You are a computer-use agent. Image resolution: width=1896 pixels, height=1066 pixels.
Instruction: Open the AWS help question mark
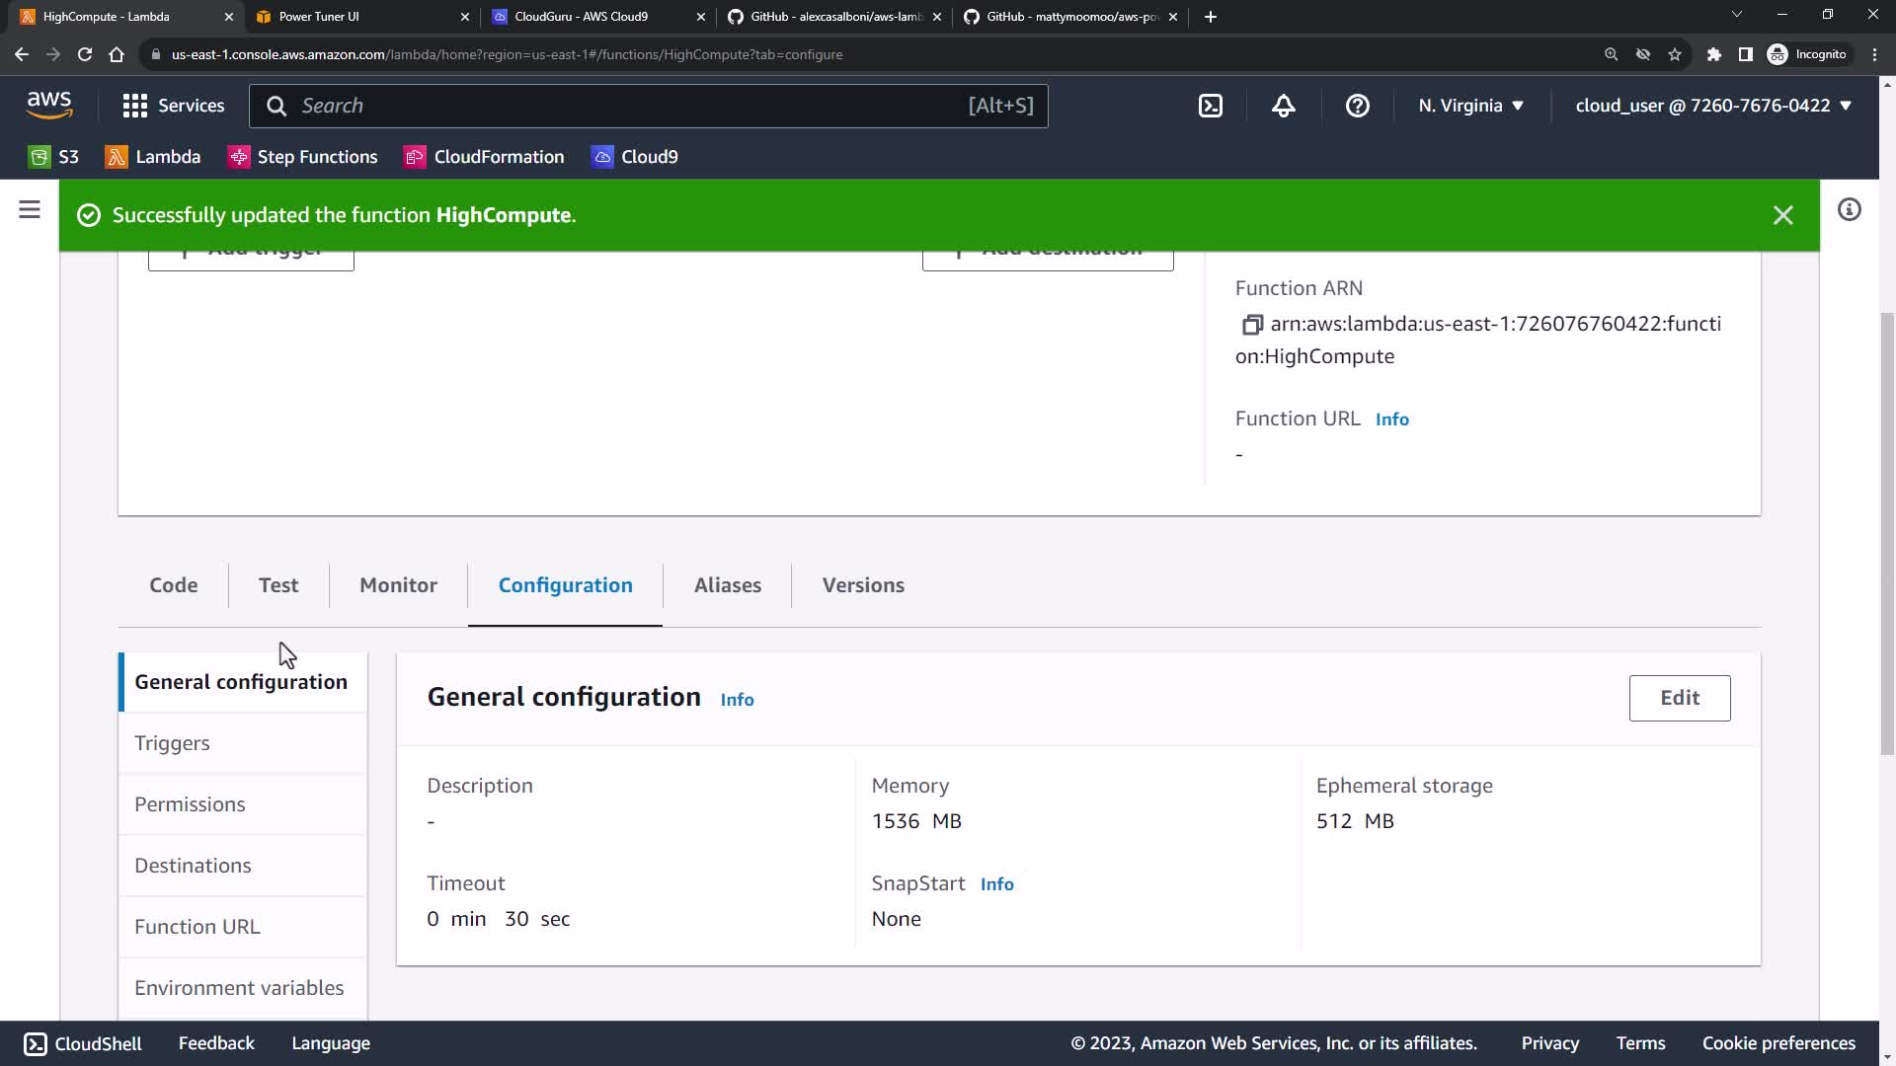1357,106
